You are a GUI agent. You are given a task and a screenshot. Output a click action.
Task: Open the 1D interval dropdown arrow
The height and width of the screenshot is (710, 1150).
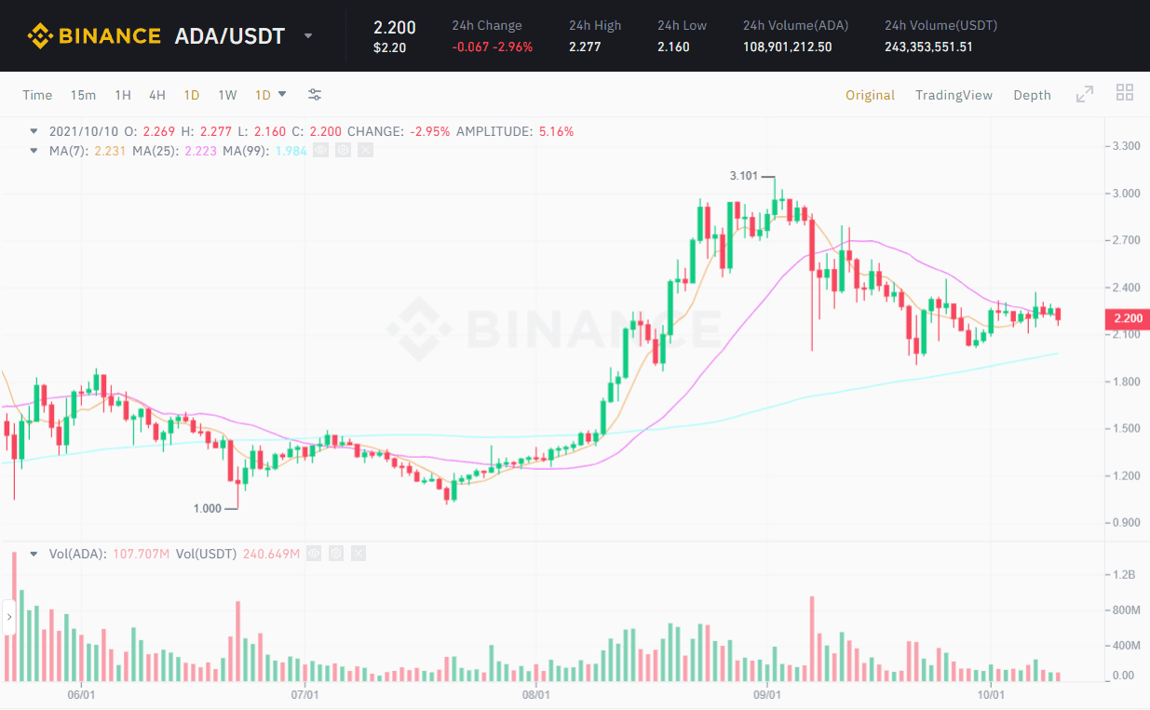click(282, 94)
